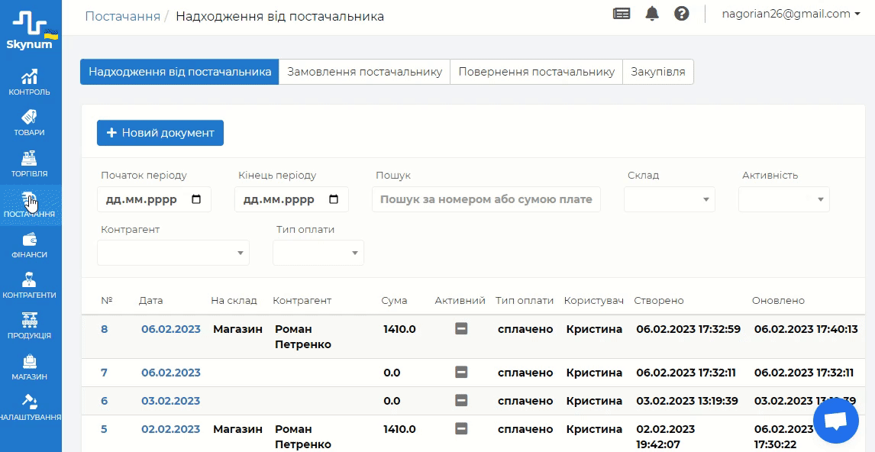
Task: Click the notifications bell icon
Action: point(652,14)
